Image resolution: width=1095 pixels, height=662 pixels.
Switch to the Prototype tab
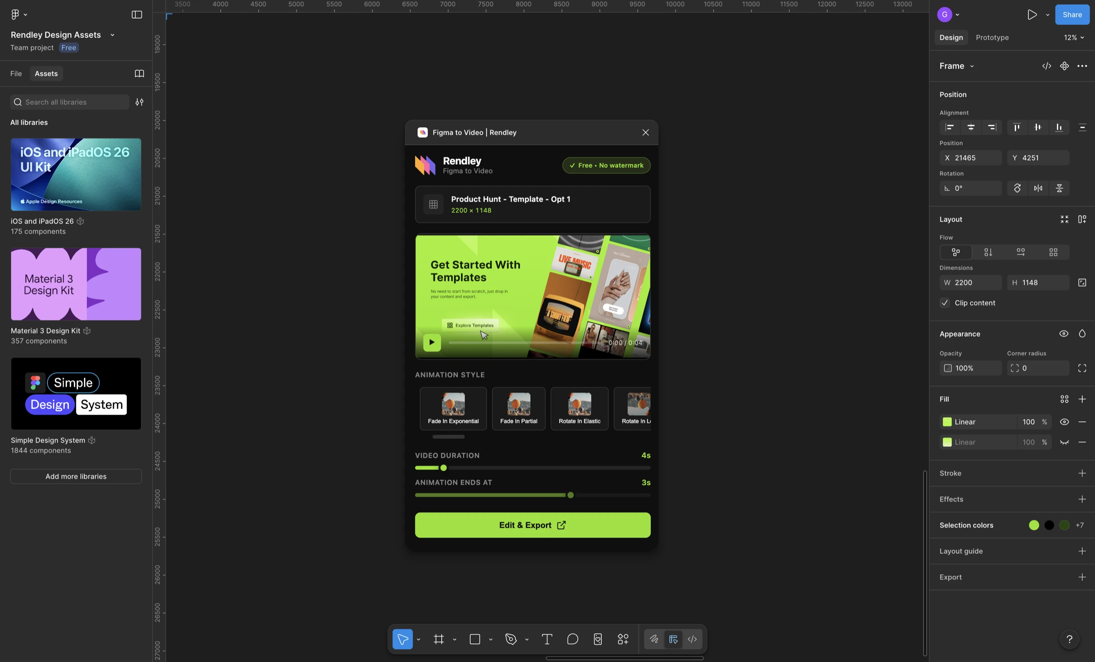(992, 37)
